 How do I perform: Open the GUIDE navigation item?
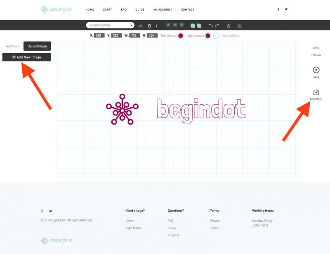140,9
